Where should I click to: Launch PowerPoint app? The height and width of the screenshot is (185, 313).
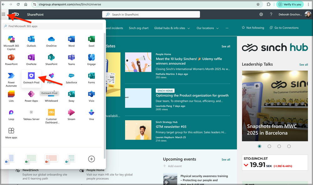click(11, 60)
